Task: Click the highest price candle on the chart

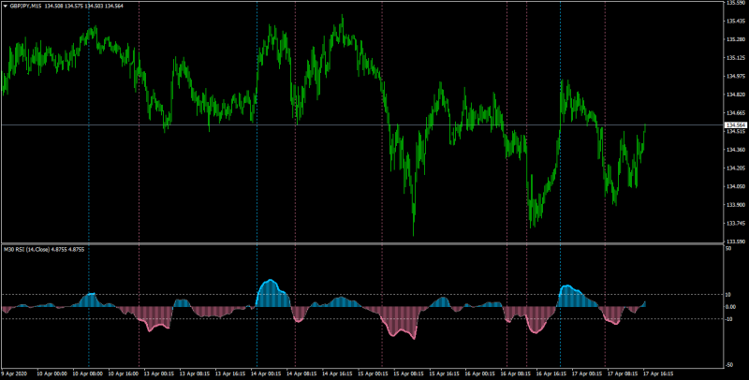Action: tap(342, 26)
